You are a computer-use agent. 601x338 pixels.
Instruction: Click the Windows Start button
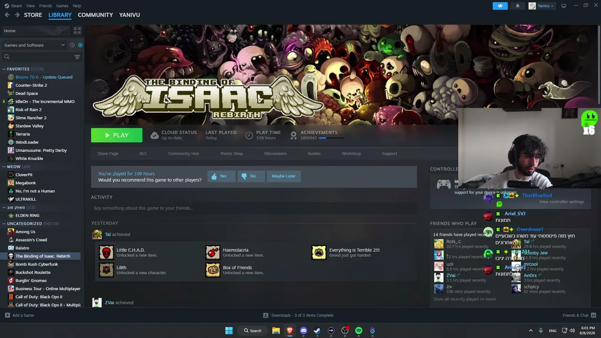(229, 330)
